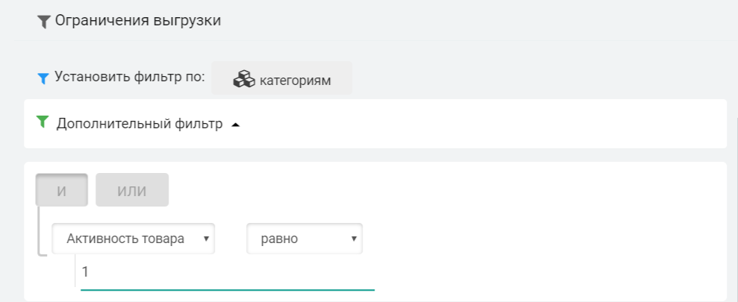Screen dimensions: 738x302
Task: Click the Дополнительный фильтр heading text
Action: pos(140,124)
